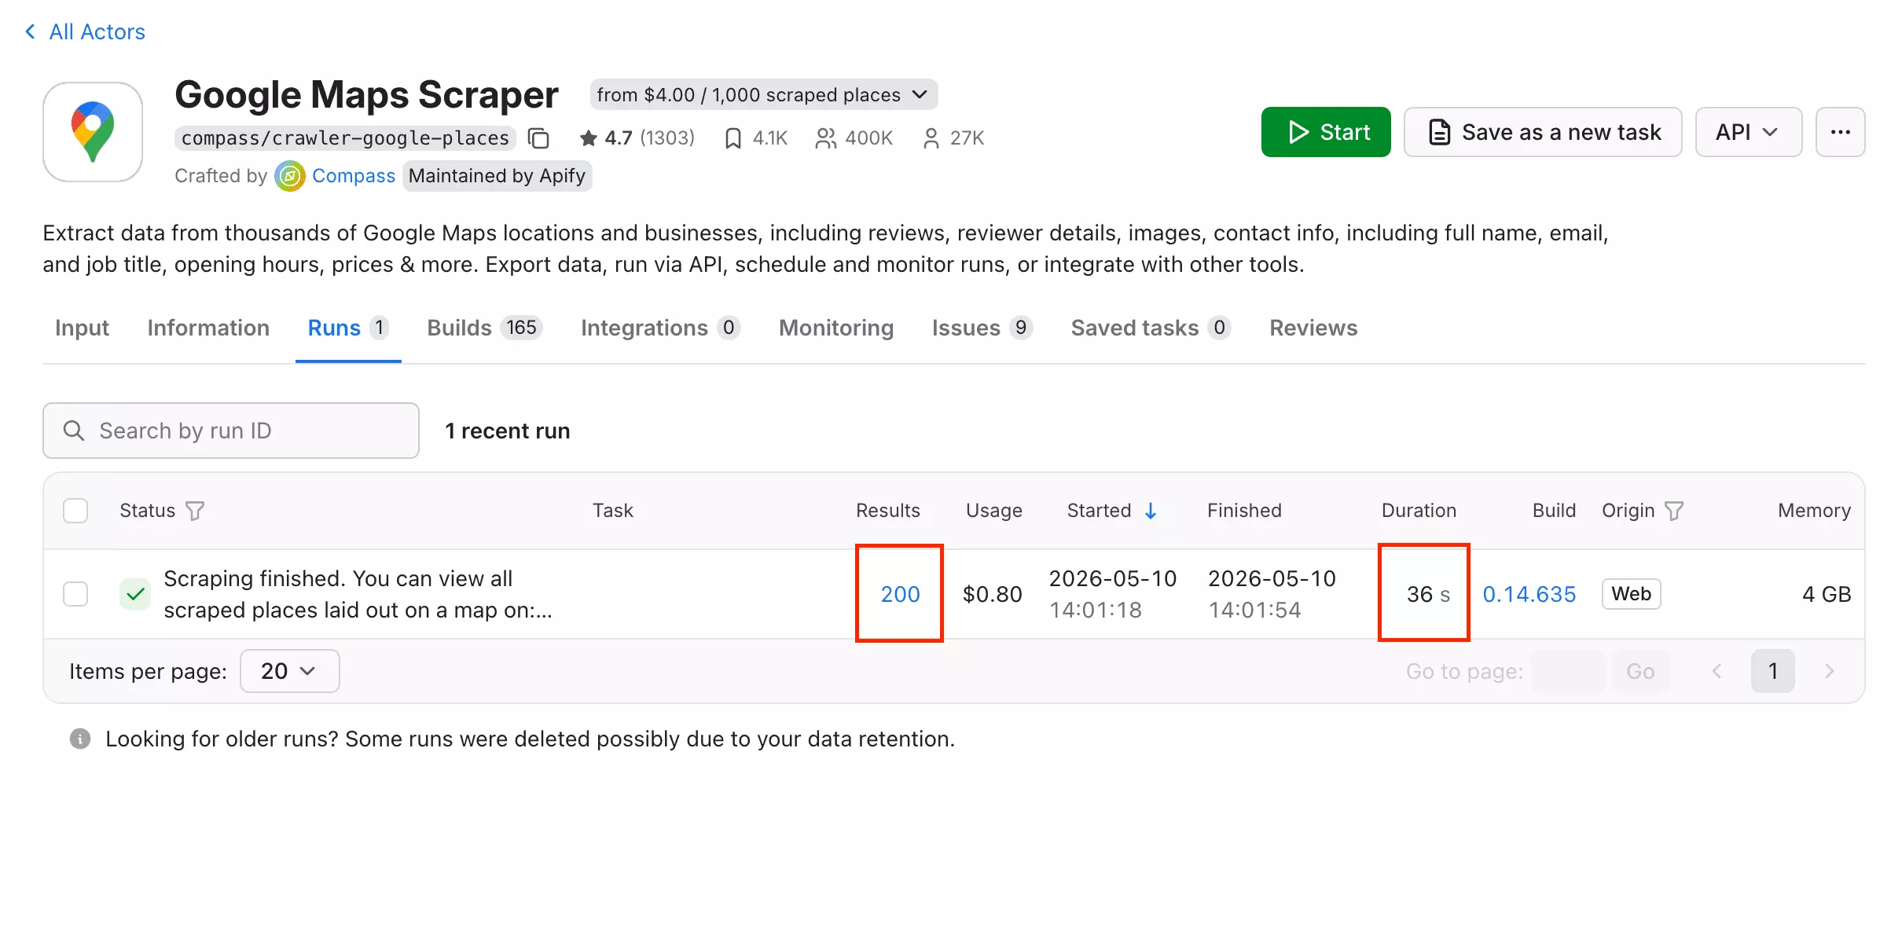
Task: Switch to the Information tab
Action: pos(208,328)
